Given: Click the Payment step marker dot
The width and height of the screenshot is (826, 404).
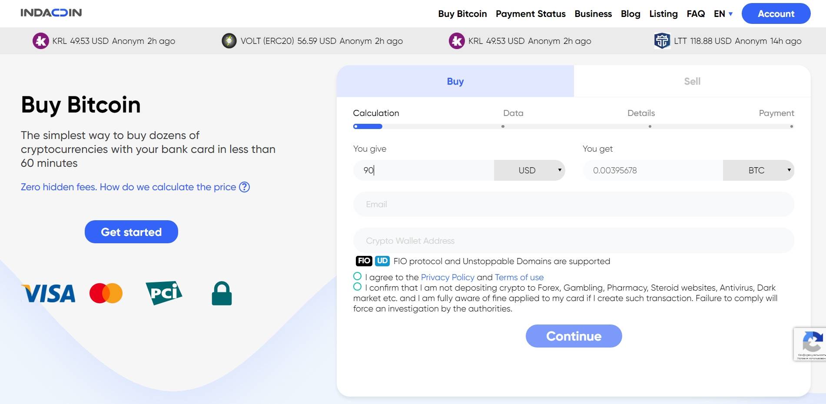Looking at the screenshot, I should pyautogui.click(x=791, y=126).
